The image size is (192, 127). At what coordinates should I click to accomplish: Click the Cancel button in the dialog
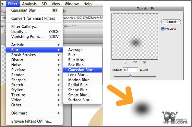pyautogui.click(x=171, y=22)
